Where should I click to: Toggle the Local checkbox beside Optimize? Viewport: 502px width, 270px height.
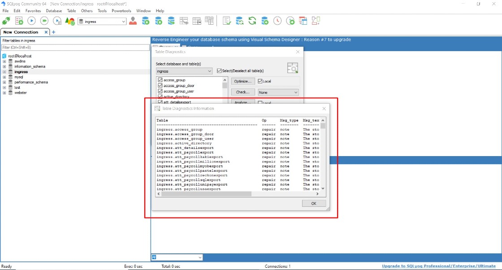pos(260,81)
